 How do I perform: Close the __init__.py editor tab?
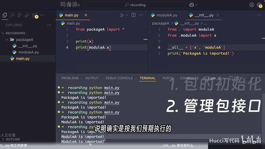click(x=218, y=15)
